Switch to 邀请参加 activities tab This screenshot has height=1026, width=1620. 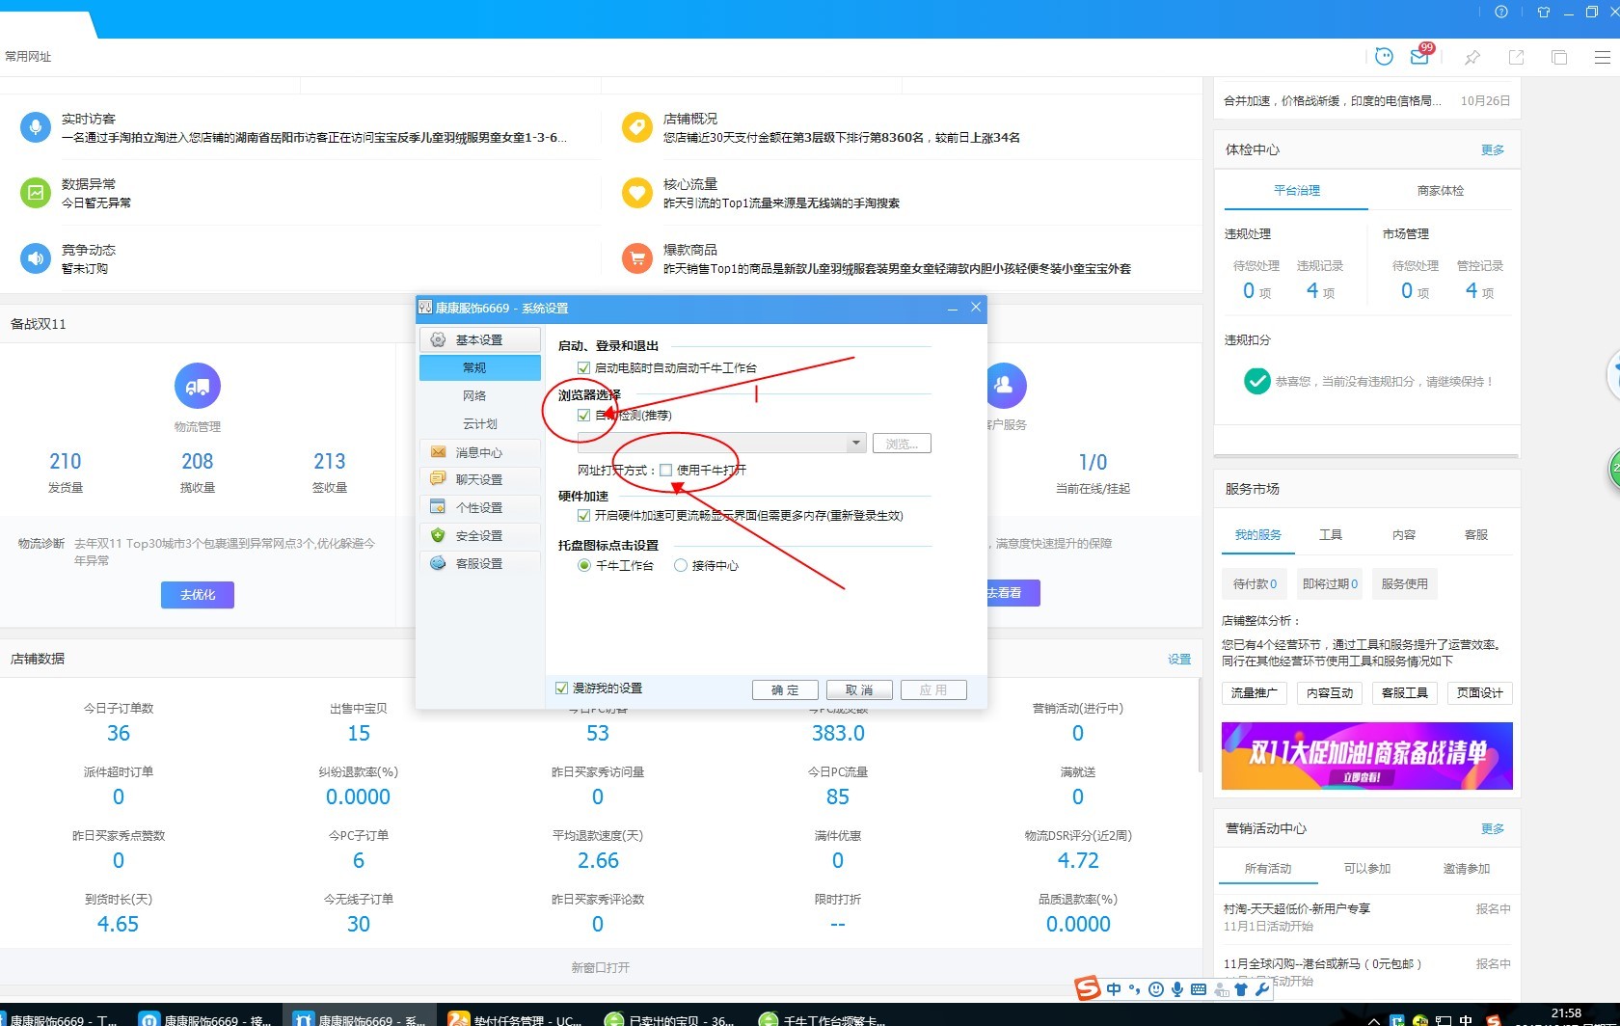pos(1466,869)
